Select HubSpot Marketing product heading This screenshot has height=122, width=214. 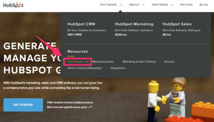tap(134, 24)
